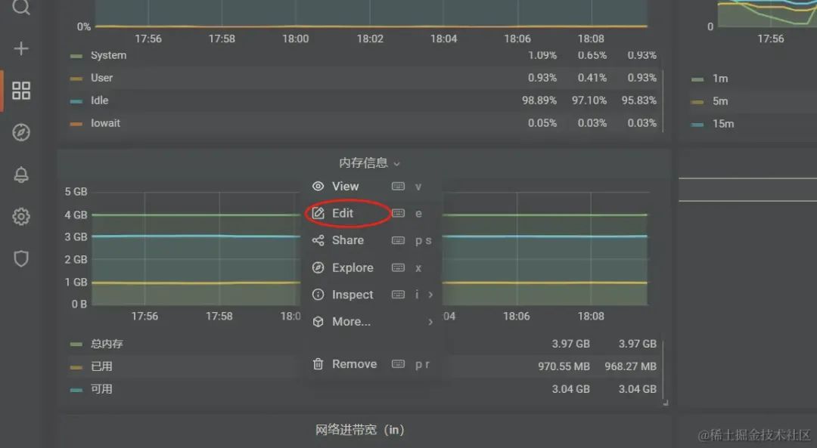This screenshot has height=448, width=817.
Task: Click the trash icon next to Remove
Action: coord(318,363)
